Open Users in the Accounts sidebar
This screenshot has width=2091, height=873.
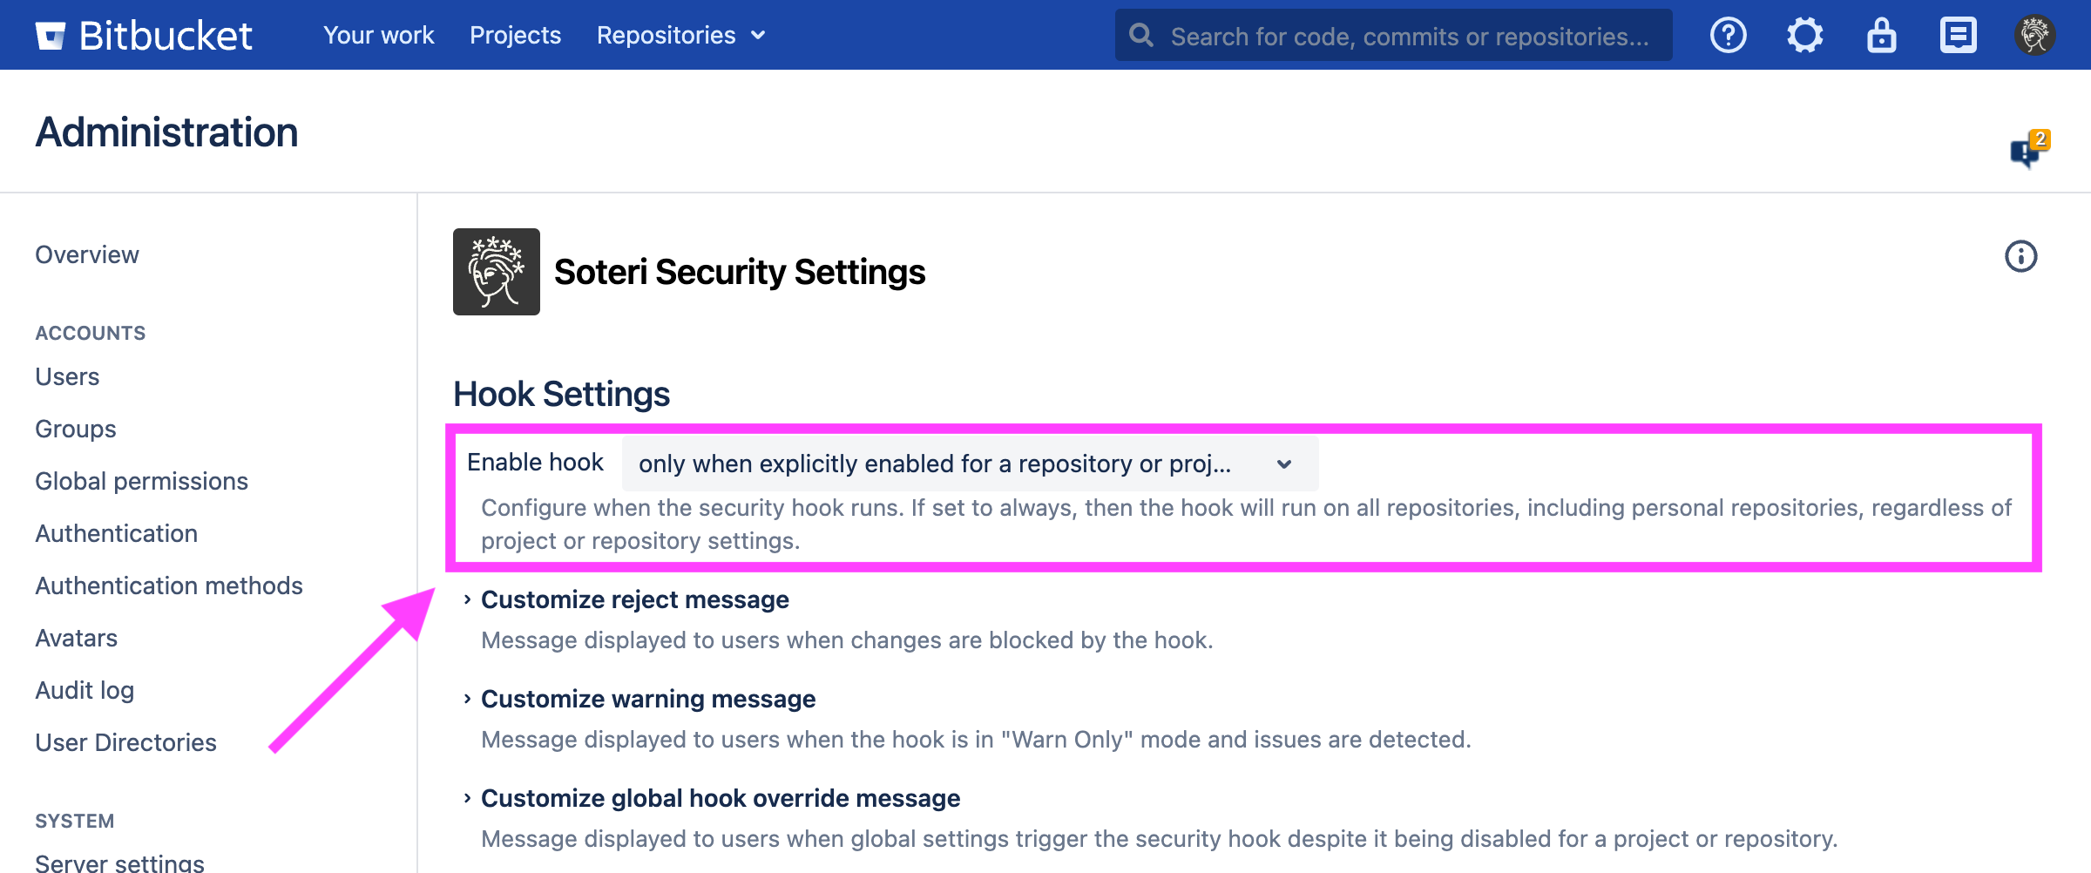coord(67,376)
